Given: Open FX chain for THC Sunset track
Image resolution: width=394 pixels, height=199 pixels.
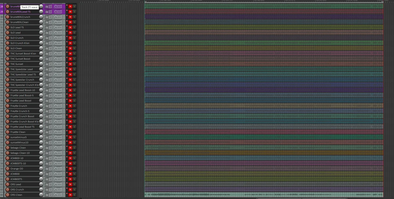Looking at the screenshot, I should pos(47,64).
